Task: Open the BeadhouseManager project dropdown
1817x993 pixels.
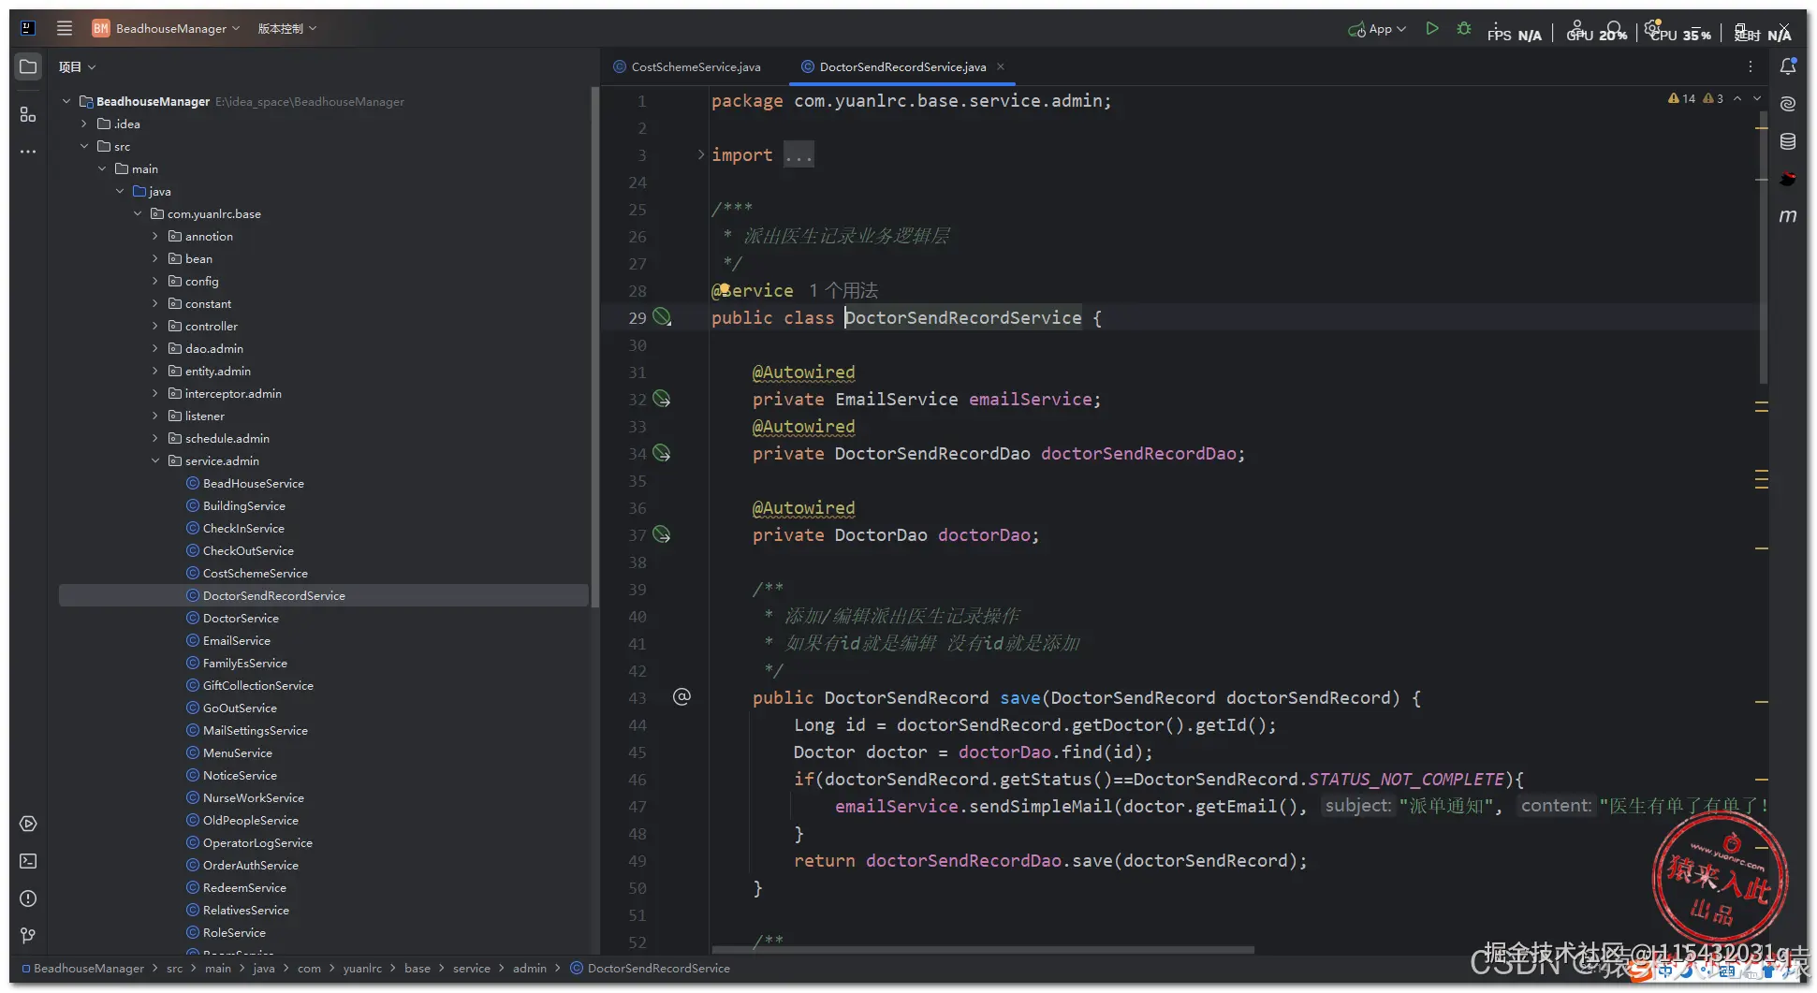Action: click(167, 28)
